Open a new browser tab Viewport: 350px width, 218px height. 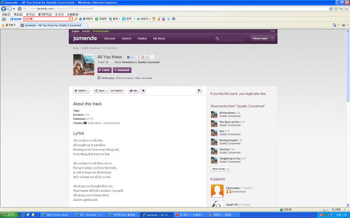coord(85,25)
